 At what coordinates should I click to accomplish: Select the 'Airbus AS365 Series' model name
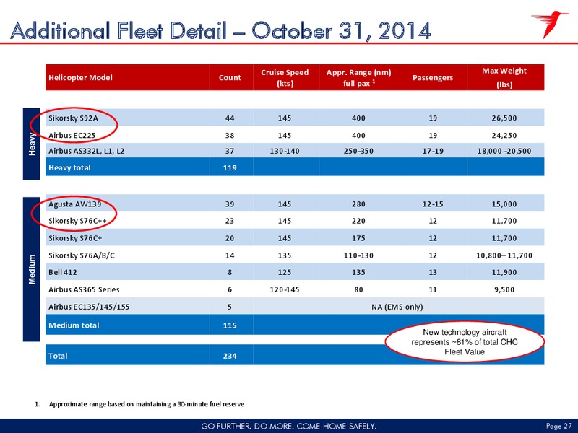tap(84, 290)
